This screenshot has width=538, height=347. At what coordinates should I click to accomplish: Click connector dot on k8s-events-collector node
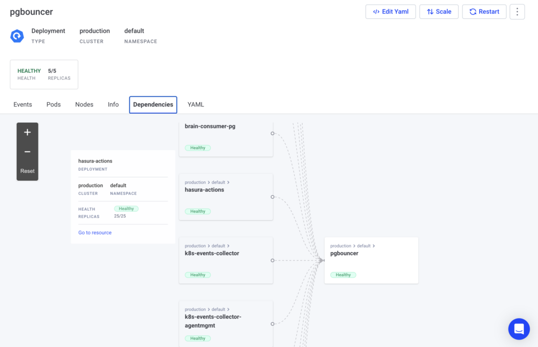(x=273, y=261)
